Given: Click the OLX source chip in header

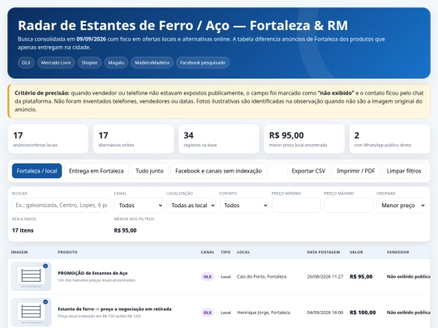Looking at the screenshot, I should pos(26,62).
